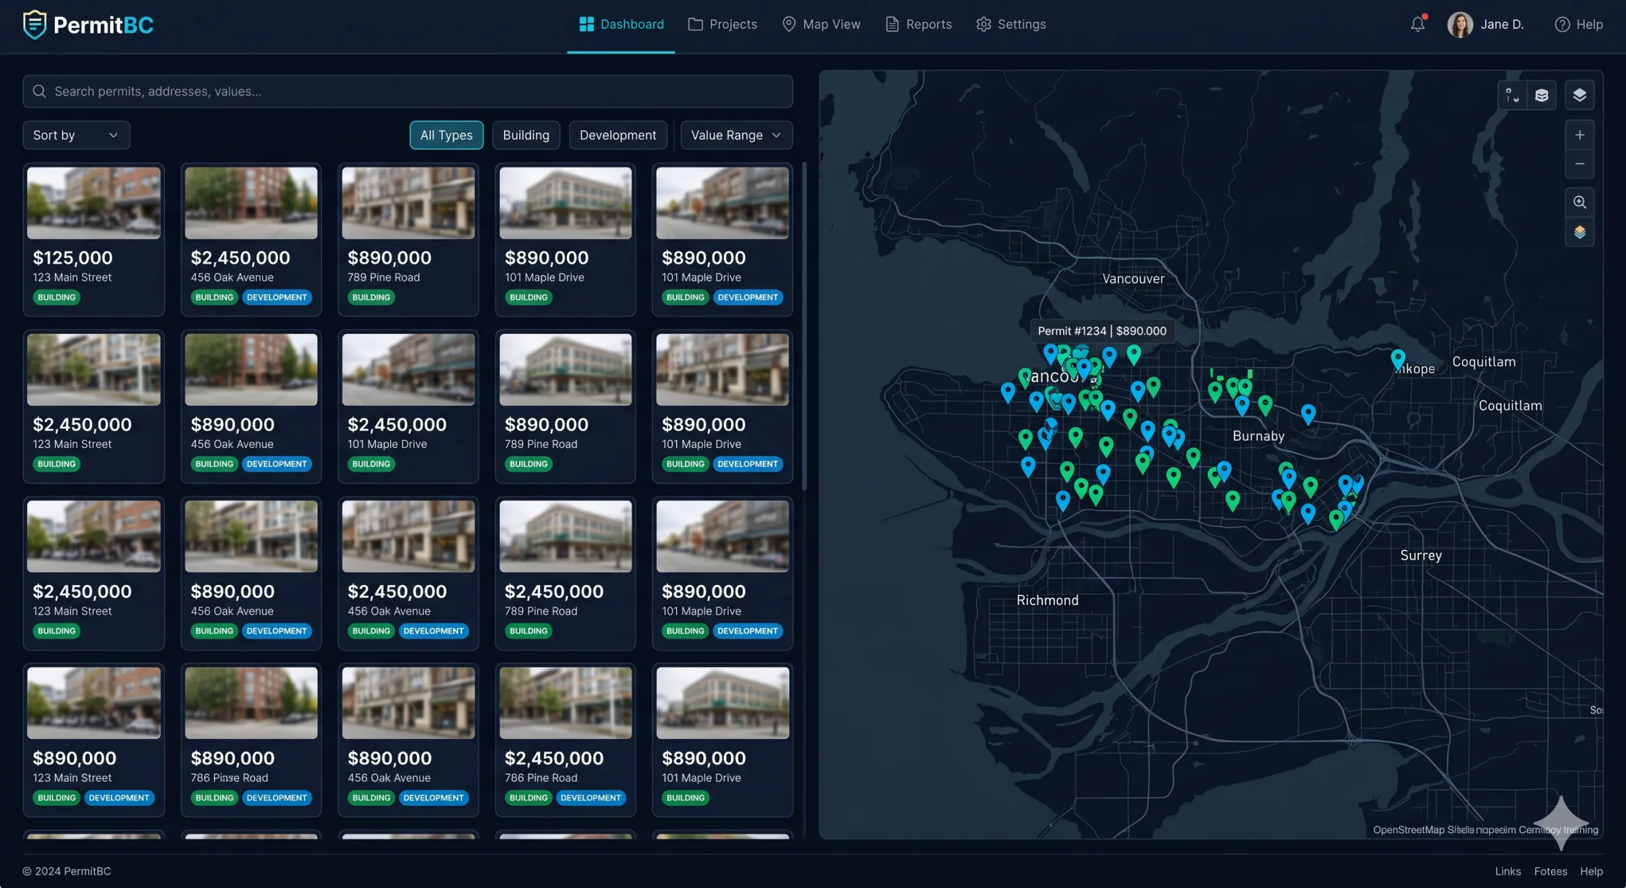Click the permit list vertical scrollbar
1626x888 pixels.
(x=804, y=325)
